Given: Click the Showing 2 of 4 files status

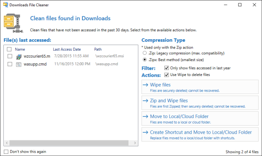Looking at the screenshot, I should tap(242, 152).
